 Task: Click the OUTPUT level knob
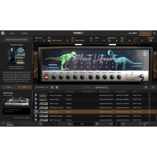pyautogui.click(x=140, y=124)
